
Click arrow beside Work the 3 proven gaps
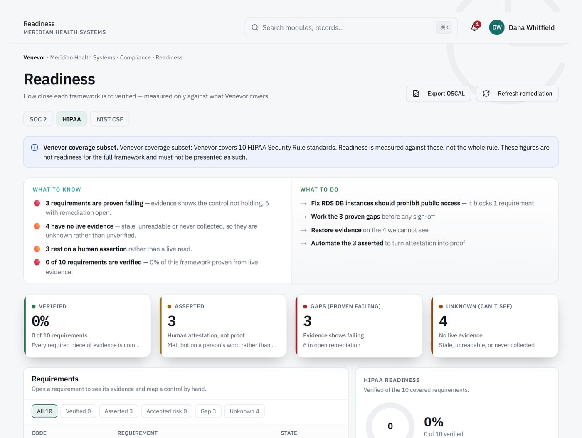click(x=303, y=217)
